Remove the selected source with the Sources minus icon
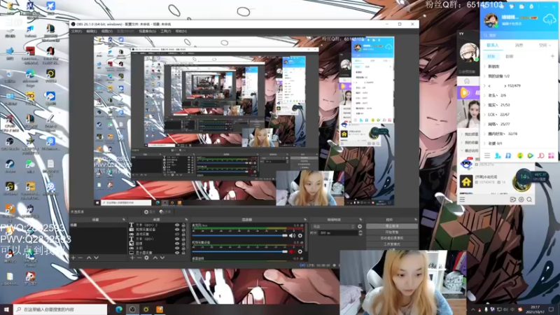This screenshot has width=560, height=315. 139,258
